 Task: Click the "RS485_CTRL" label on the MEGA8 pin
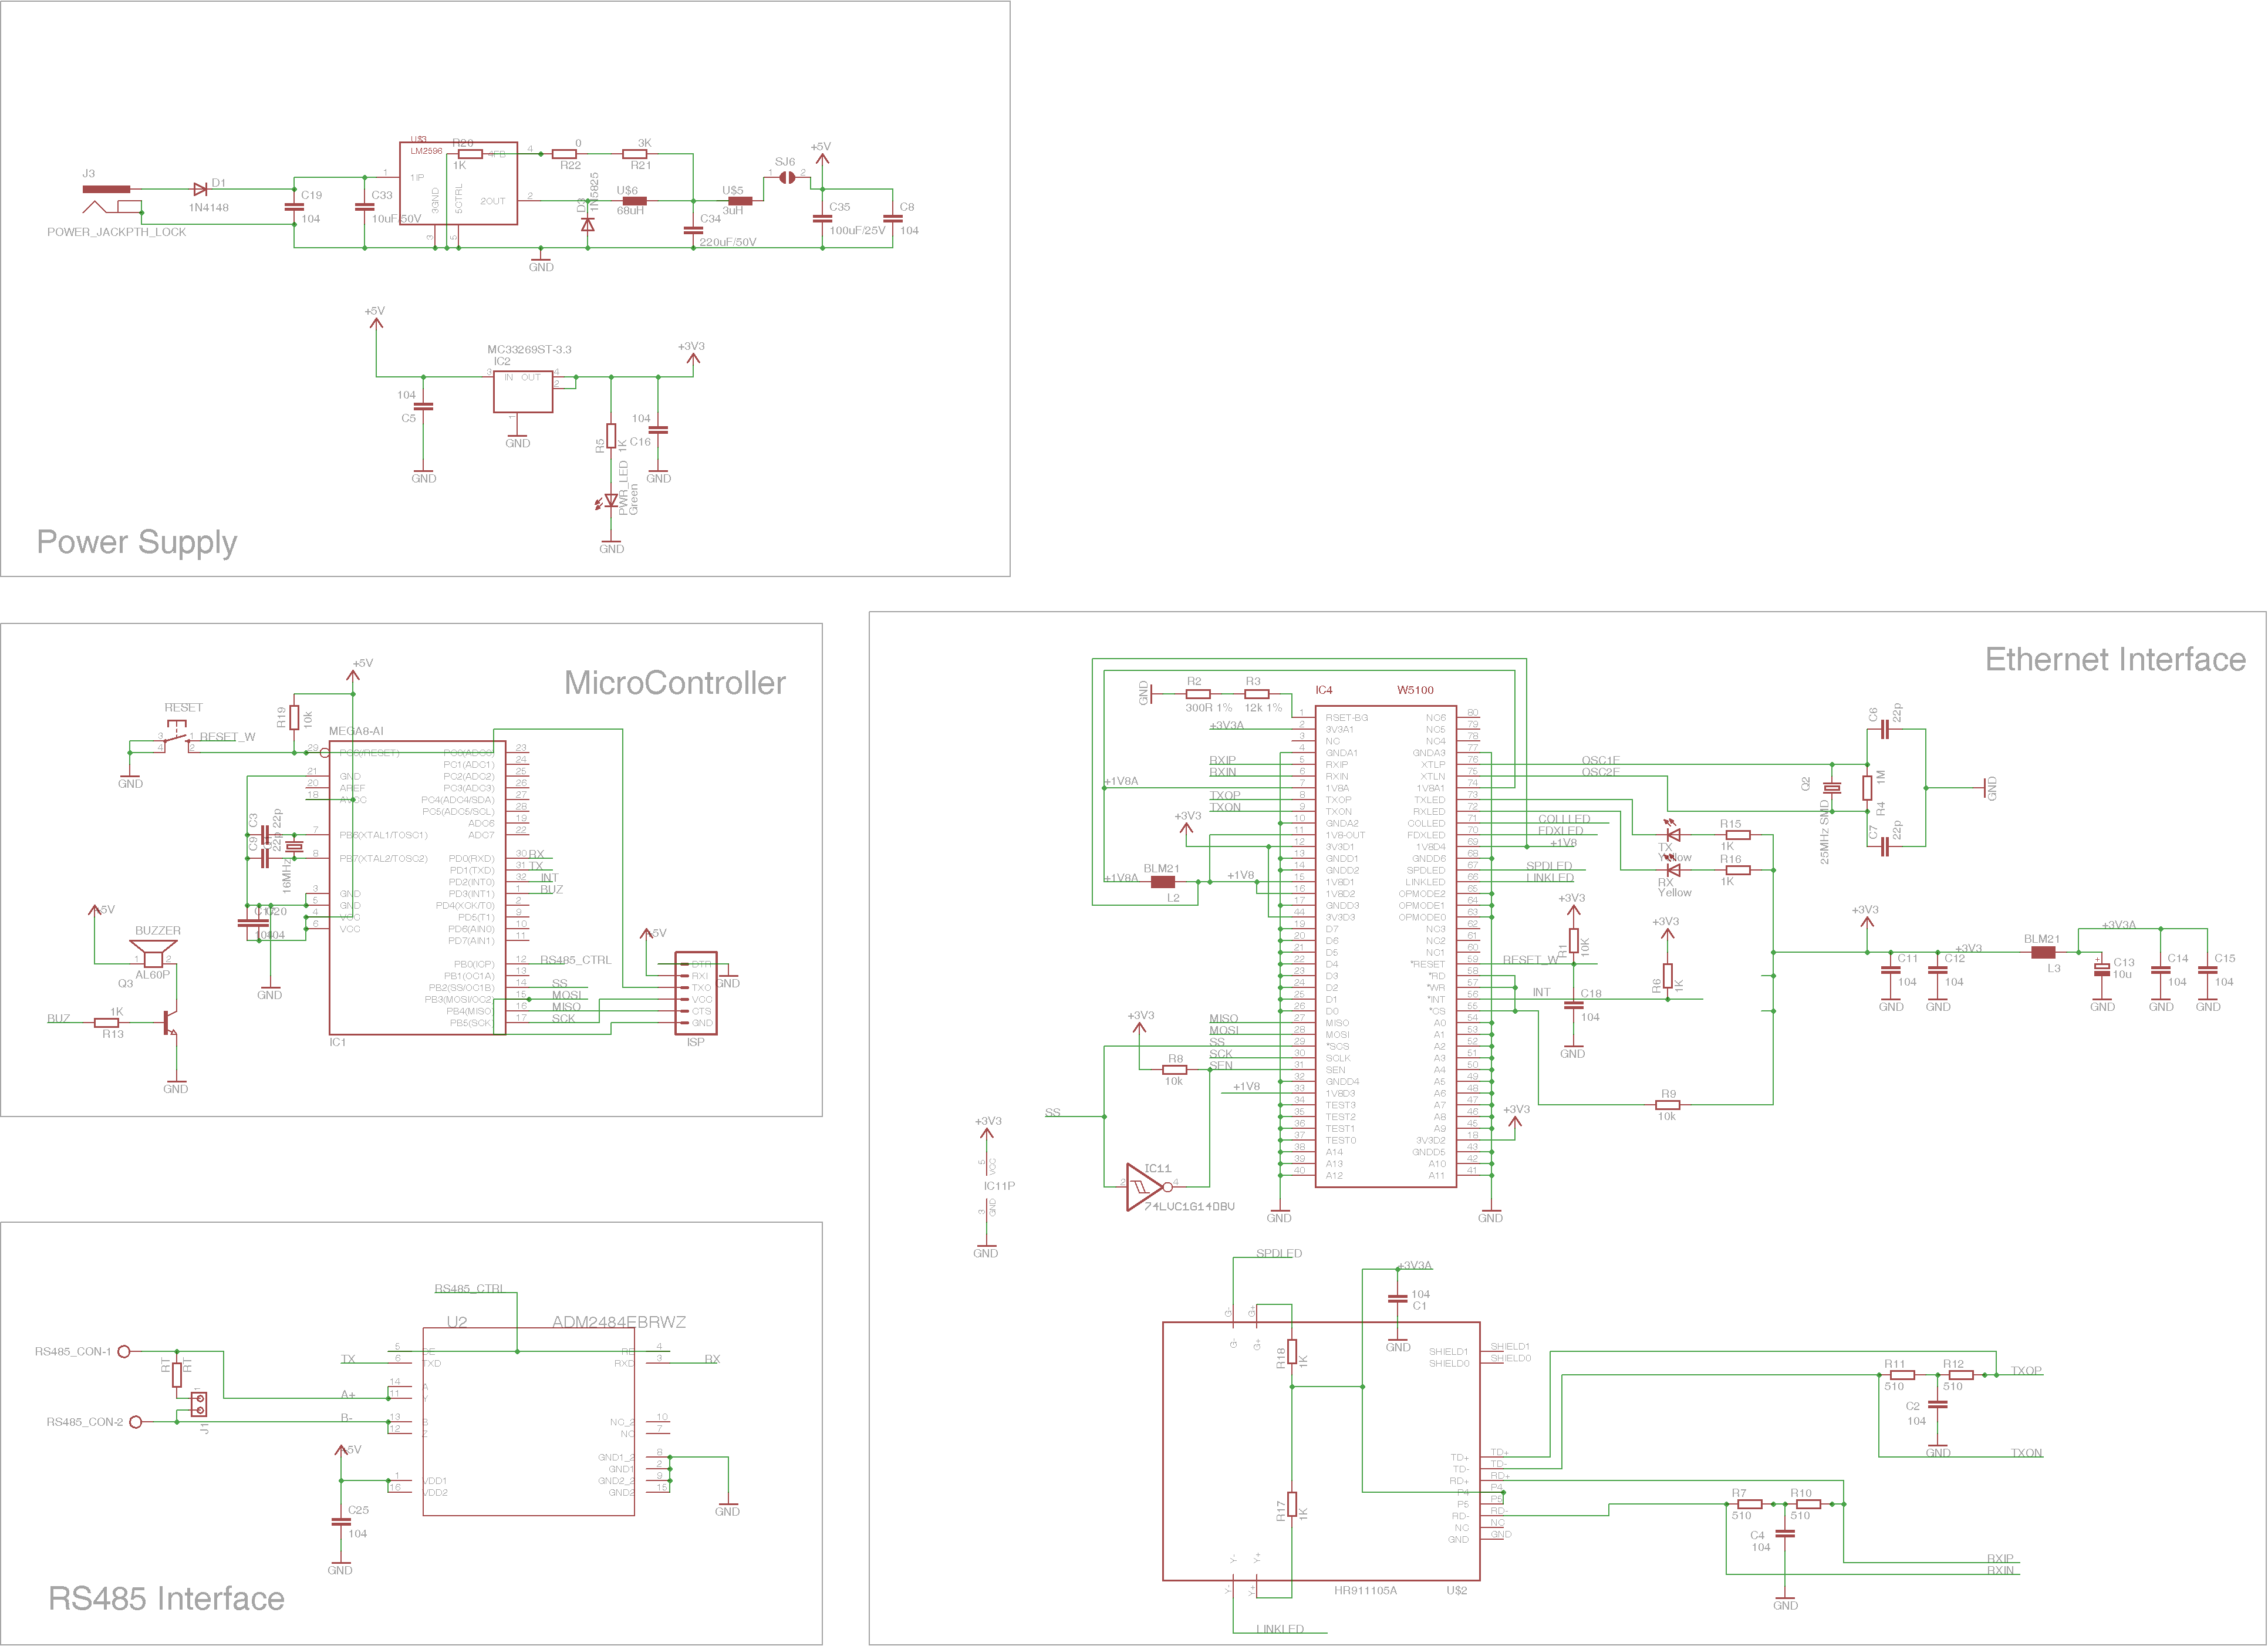575,960
